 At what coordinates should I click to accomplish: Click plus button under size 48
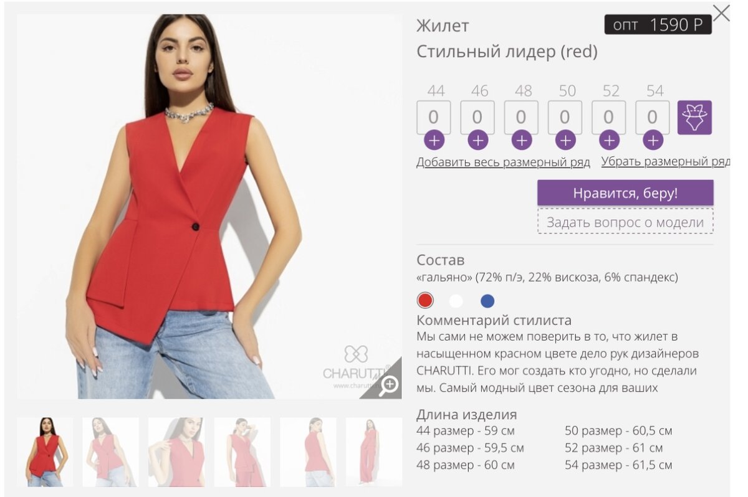521,140
